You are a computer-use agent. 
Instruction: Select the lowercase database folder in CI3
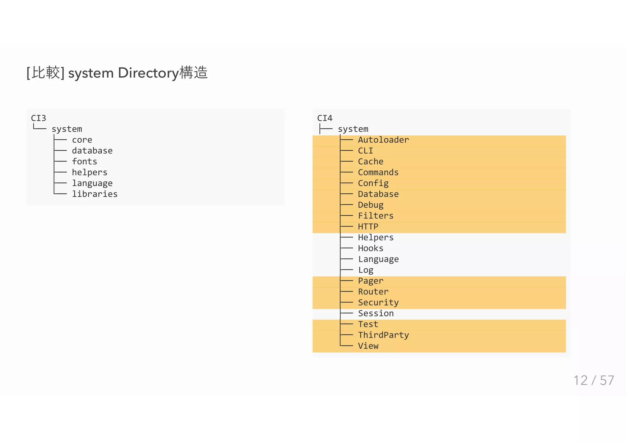point(92,151)
